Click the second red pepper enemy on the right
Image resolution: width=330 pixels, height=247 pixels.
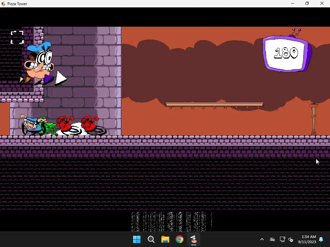coord(94,125)
